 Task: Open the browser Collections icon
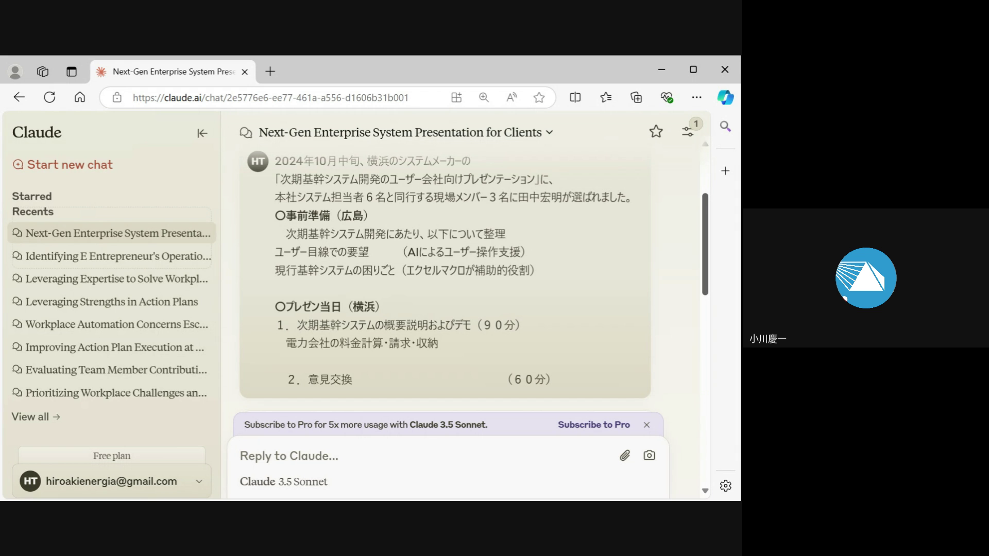tap(636, 97)
